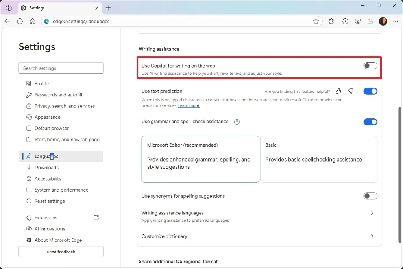Open Customize dictionary options

[x=372, y=236]
